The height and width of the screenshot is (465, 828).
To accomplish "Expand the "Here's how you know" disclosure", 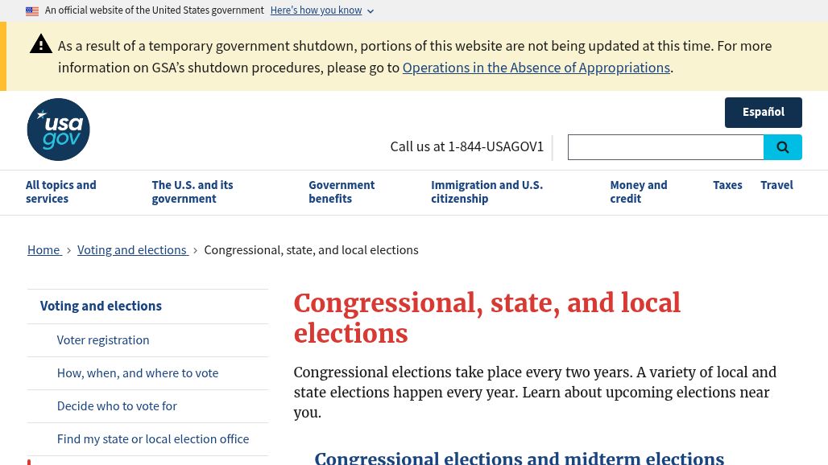I will (316, 10).
